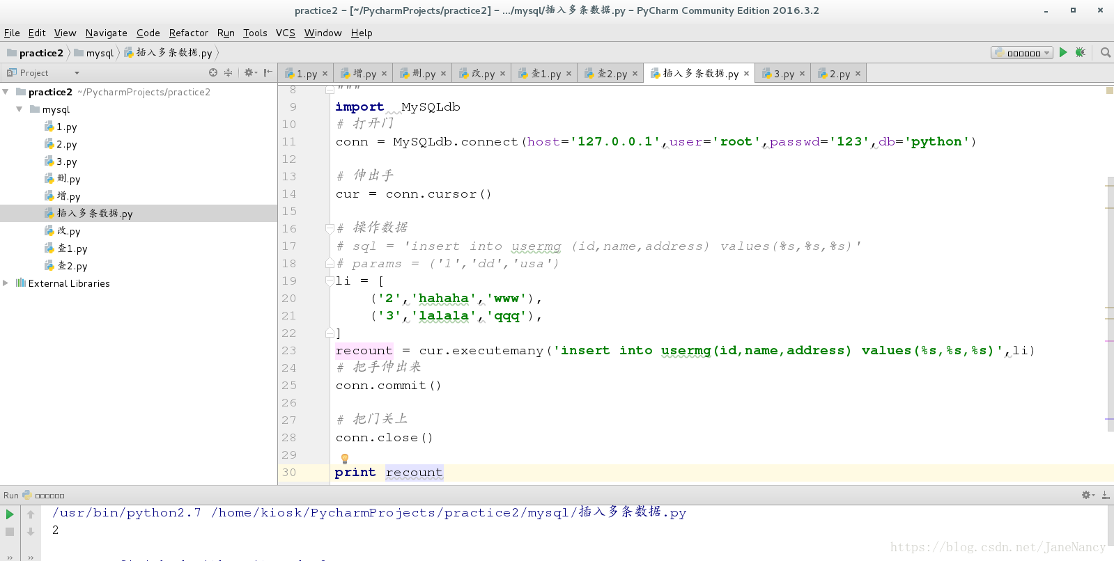Open the Window menu
This screenshot has width=1114, height=561.
(323, 33)
